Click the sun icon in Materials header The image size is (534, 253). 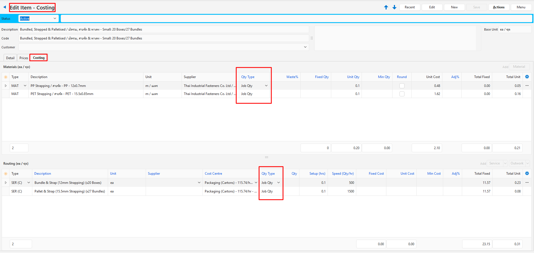[x=6, y=77]
